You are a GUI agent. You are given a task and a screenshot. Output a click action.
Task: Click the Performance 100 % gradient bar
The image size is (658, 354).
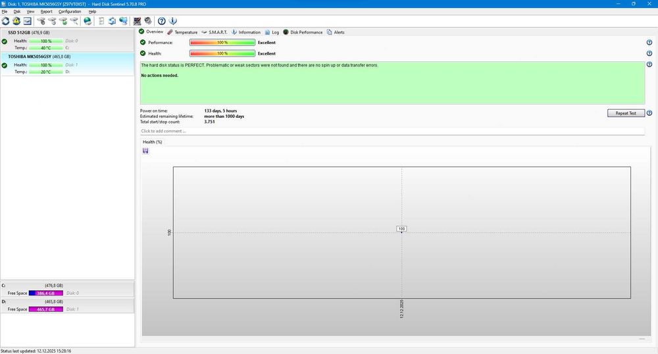[x=222, y=42]
